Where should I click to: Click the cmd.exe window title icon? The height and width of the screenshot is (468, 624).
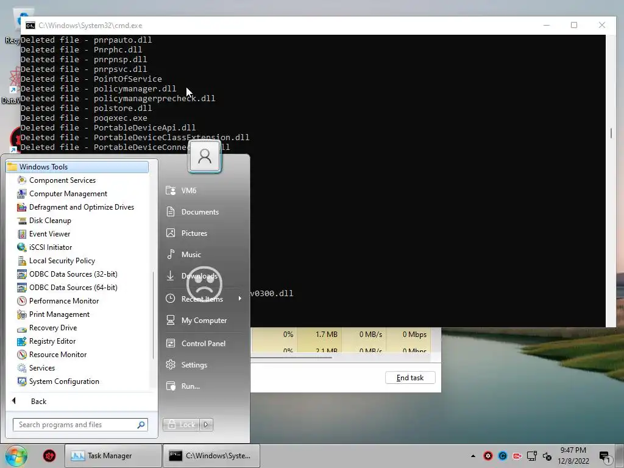point(30,26)
